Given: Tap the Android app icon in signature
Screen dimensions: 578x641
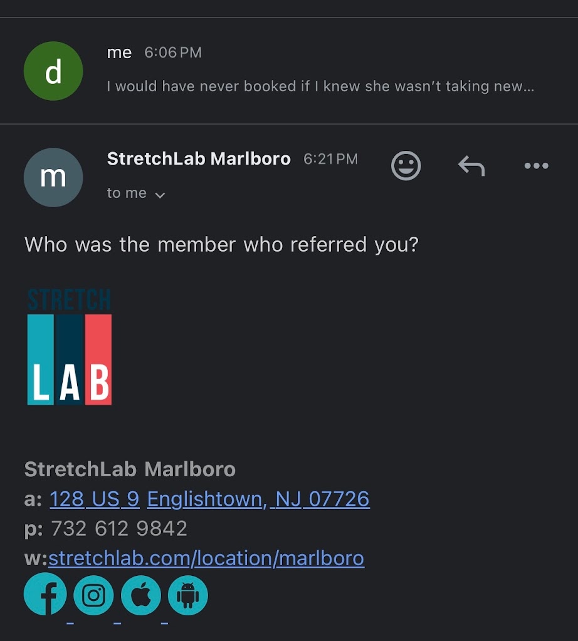Looking at the screenshot, I should pos(187,595).
